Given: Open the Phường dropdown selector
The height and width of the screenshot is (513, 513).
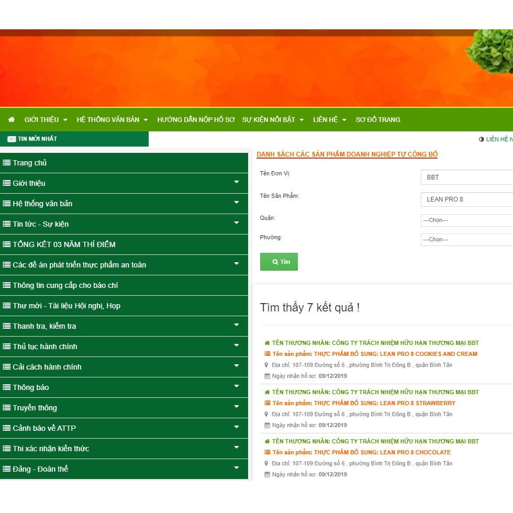Looking at the screenshot, I should click(x=467, y=240).
